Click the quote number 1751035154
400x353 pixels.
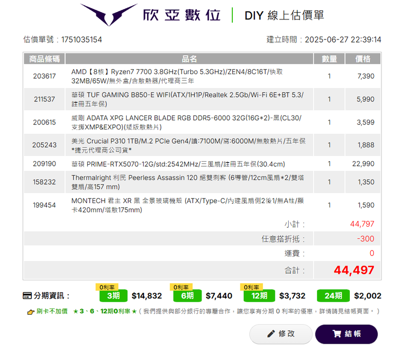tap(82, 40)
